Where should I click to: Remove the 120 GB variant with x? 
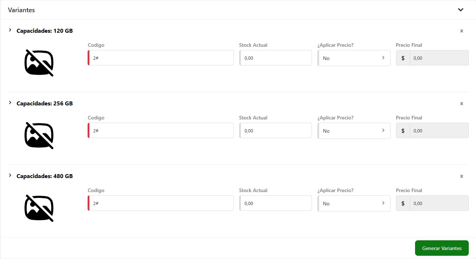pos(462,31)
